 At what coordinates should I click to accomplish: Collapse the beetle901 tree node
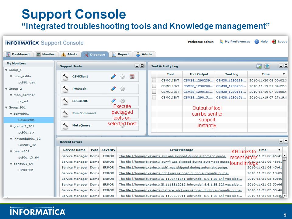11,151
